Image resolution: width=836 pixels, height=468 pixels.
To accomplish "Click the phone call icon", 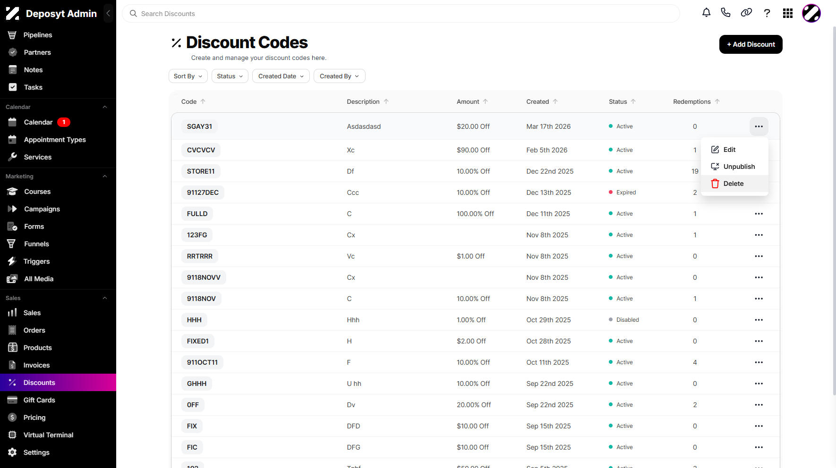I will click(x=726, y=13).
